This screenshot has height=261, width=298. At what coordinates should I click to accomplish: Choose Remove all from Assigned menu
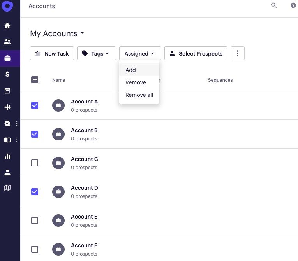(x=139, y=95)
